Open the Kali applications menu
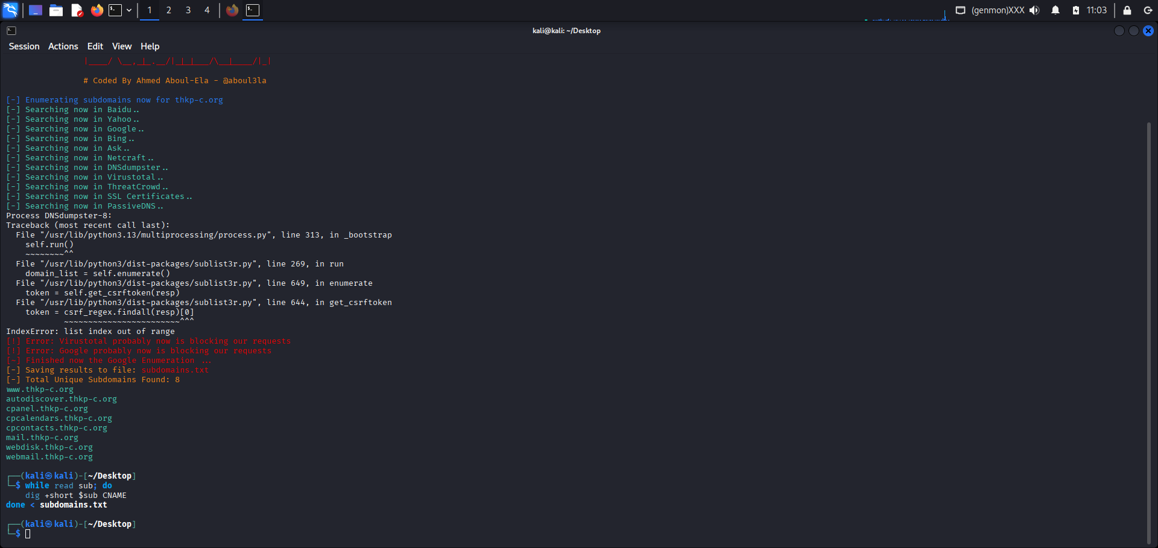The width and height of the screenshot is (1158, 548). (11, 10)
